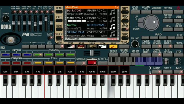184x104 pixels.
Task: Start playback with the red START/STOP button
Action: coord(92,62)
